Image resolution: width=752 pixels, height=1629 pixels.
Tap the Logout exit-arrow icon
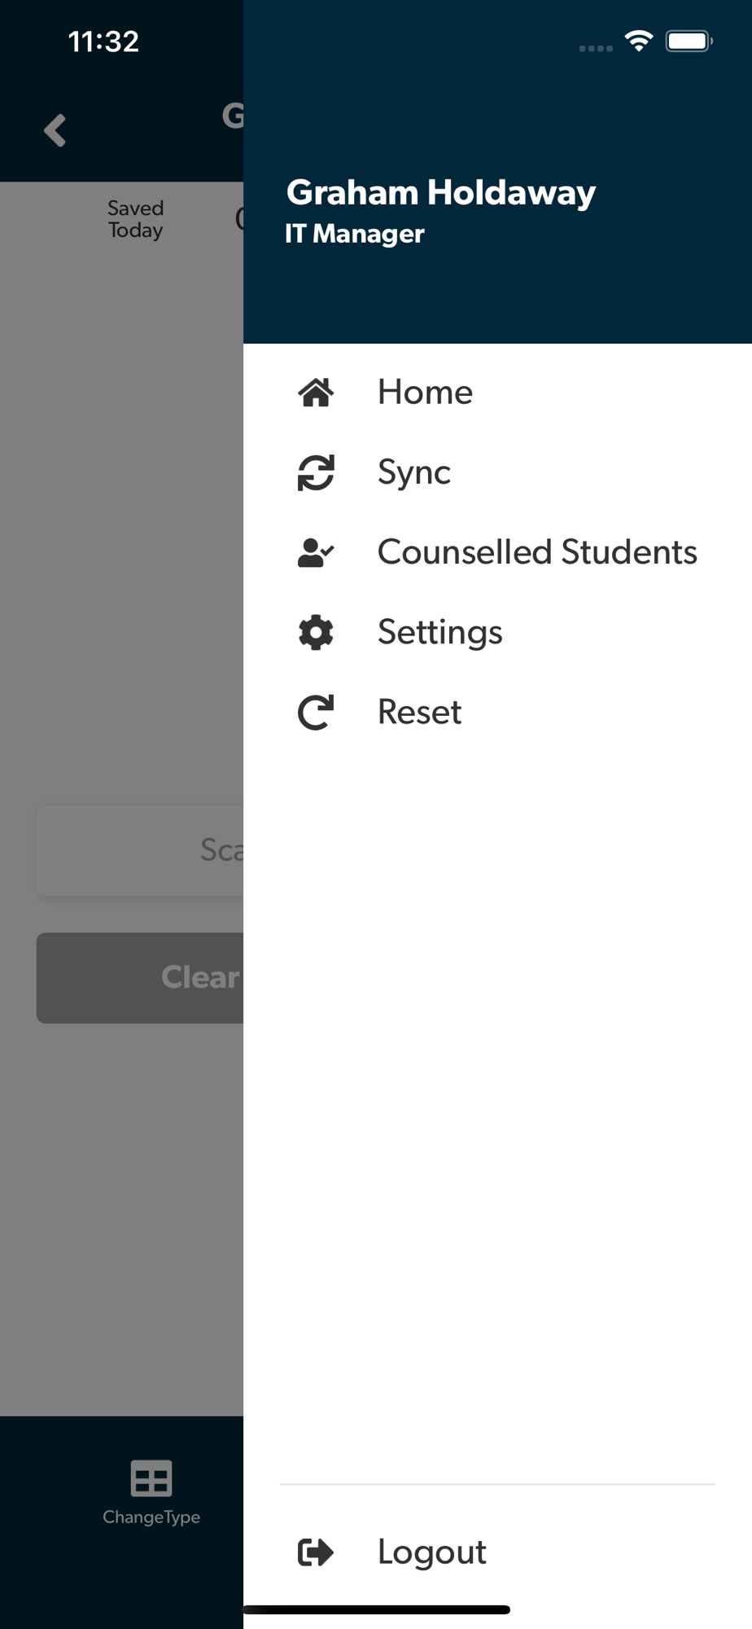click(x=316, y=1552)
